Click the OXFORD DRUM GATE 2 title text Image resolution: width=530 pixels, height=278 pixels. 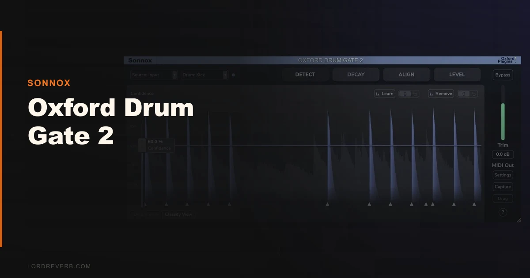[x=330, y=60]
